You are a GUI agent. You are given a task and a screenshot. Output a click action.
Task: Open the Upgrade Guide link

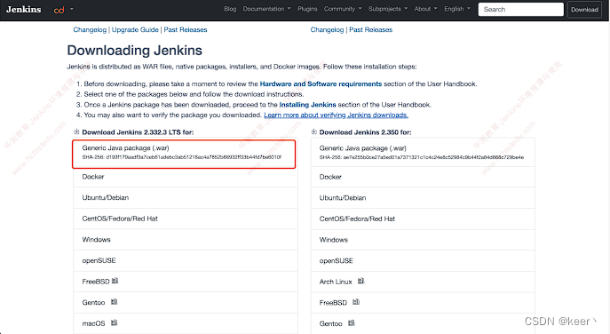point(135,29)
